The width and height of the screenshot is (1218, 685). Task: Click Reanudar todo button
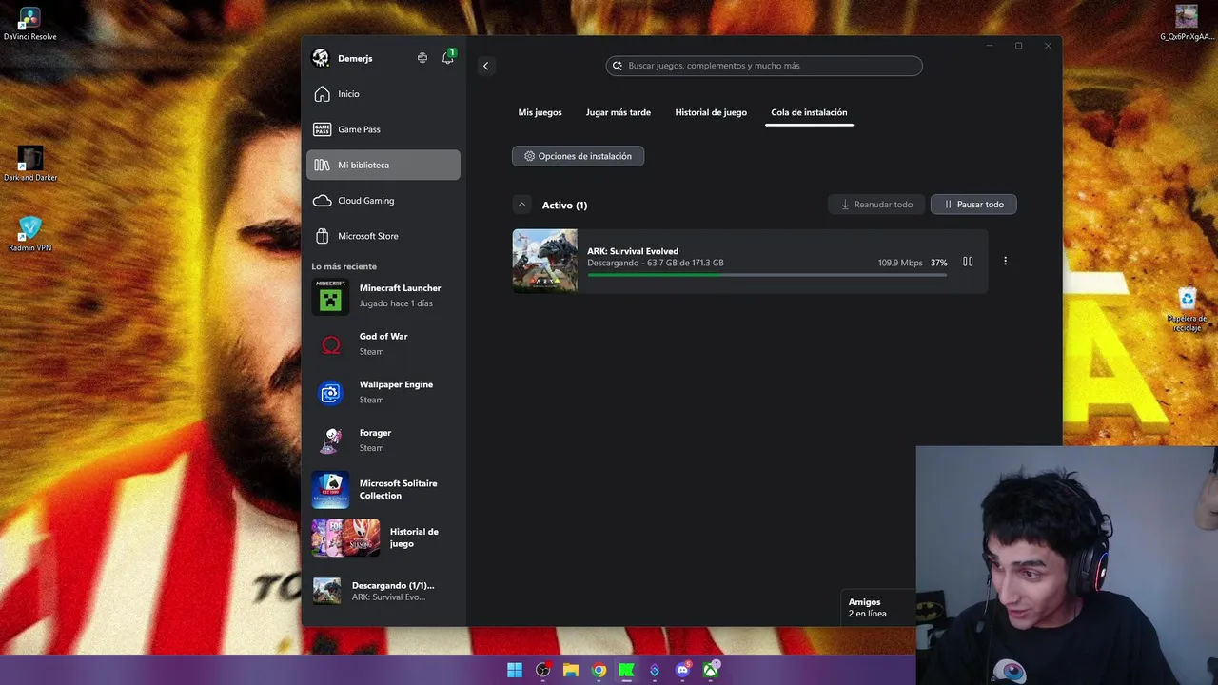click(876, 205)
